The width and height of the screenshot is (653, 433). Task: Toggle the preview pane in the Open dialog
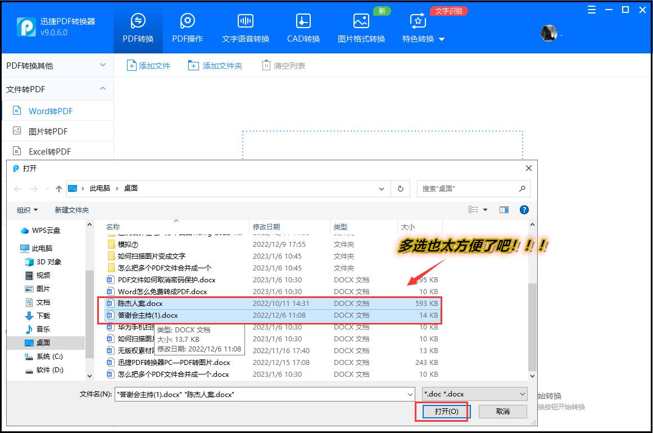pyautogui.click(x=504, y=209)
